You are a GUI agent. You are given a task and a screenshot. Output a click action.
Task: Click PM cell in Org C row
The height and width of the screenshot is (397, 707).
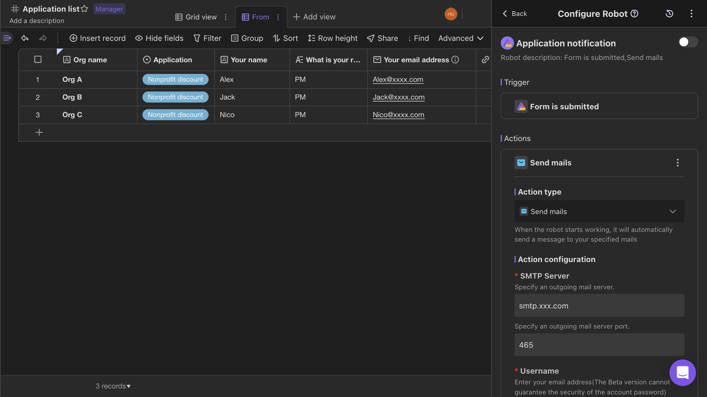328,114
